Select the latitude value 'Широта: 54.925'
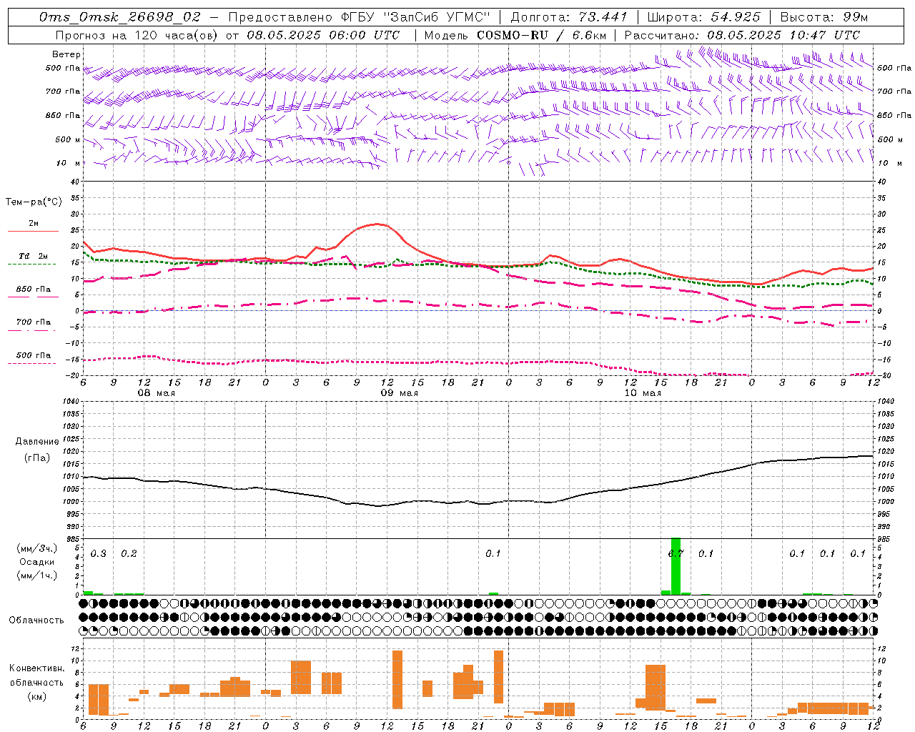 703,17
